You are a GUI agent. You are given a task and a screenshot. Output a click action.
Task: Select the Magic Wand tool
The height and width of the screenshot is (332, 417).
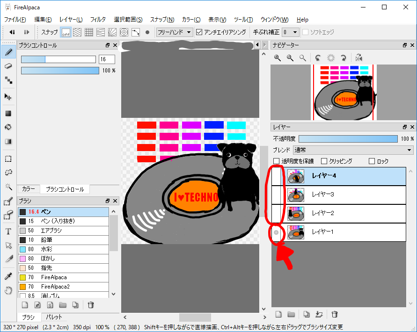coord(8,187)
